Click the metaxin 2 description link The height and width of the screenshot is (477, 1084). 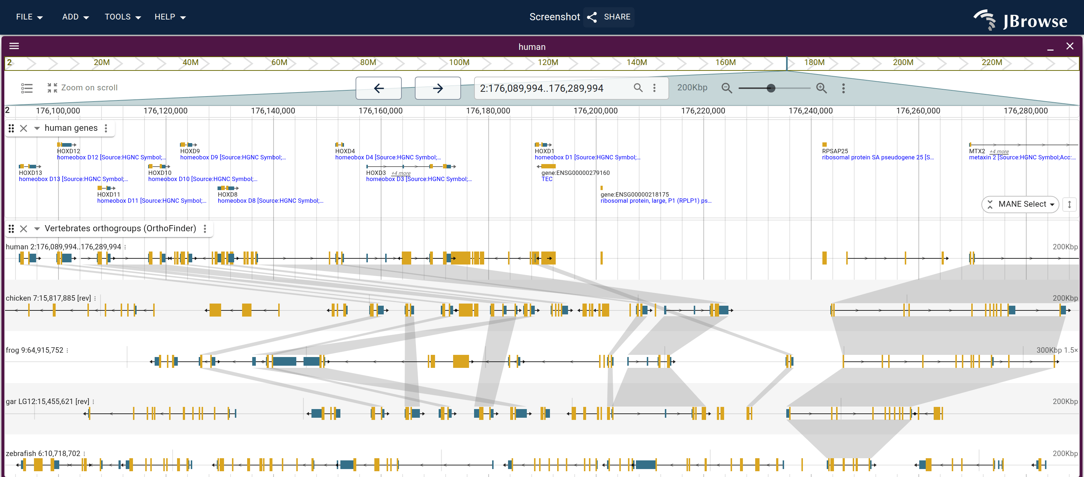1022,158
